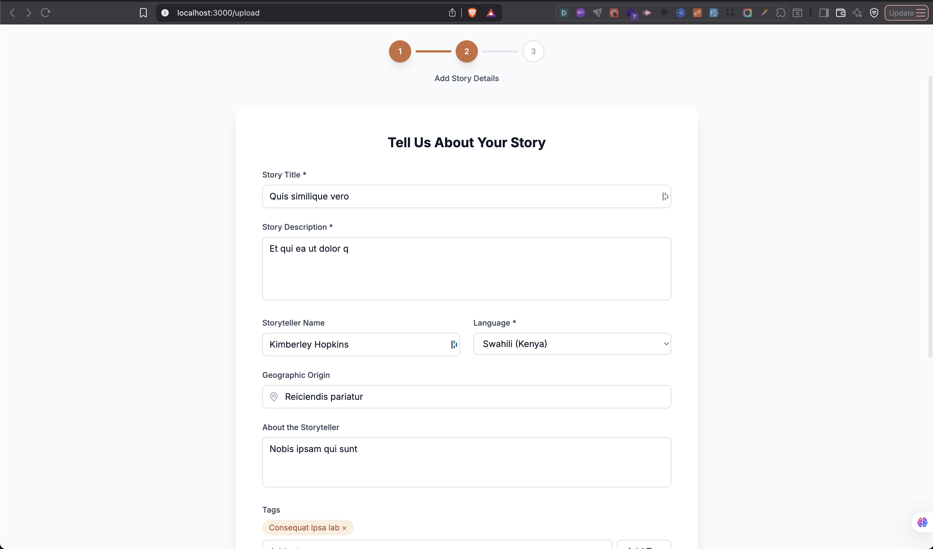Click the Leo AI sparkle icon
Viewport: 933px width, 549px height.
tap(857, 13)
